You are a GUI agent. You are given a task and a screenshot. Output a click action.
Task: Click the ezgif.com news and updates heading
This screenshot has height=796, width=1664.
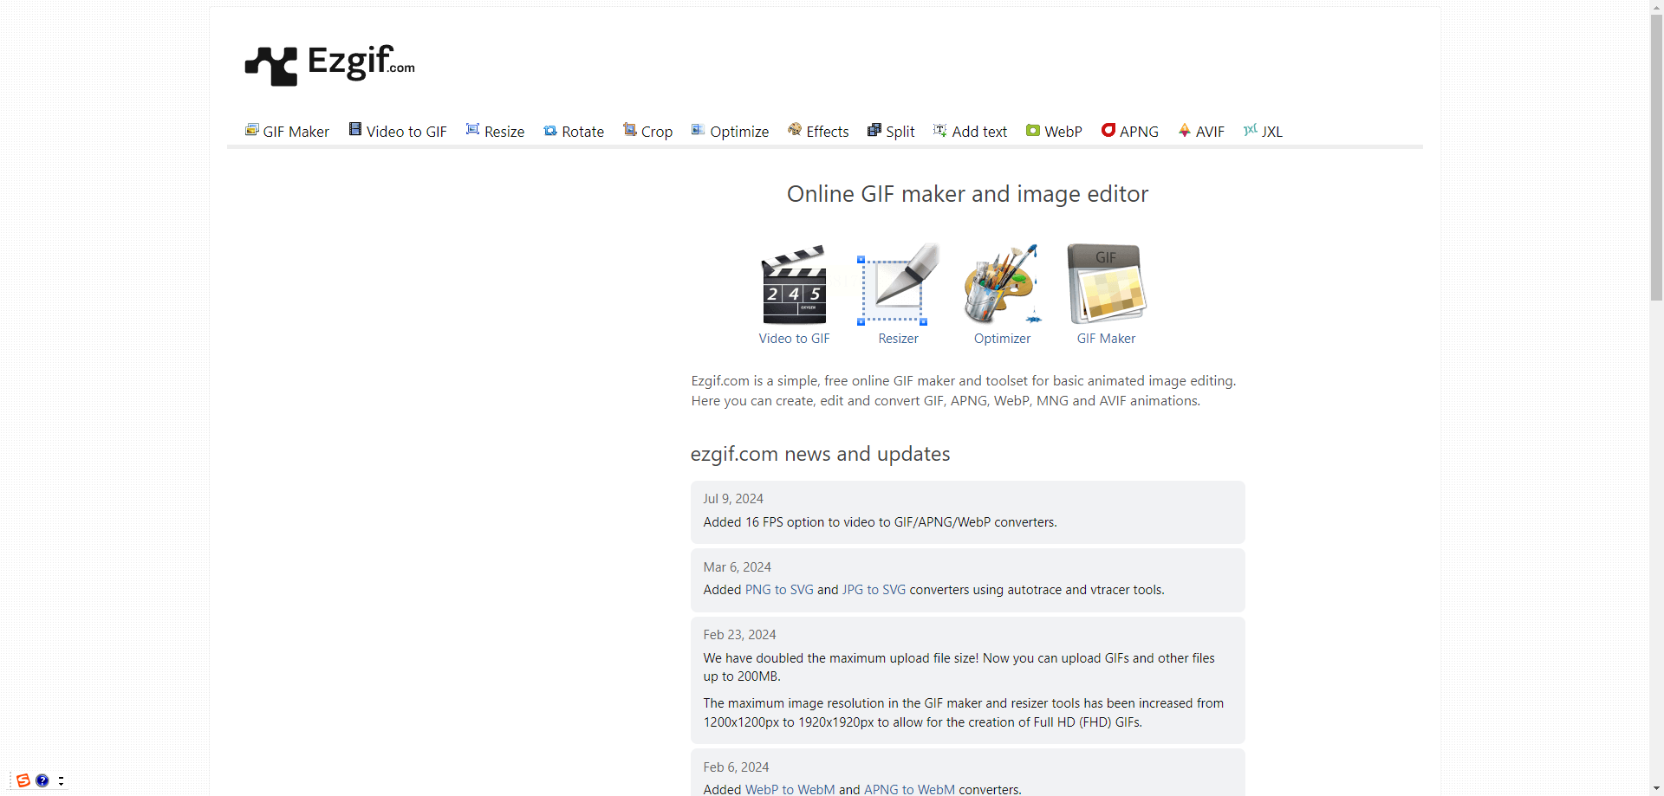[x=820, y=454]
